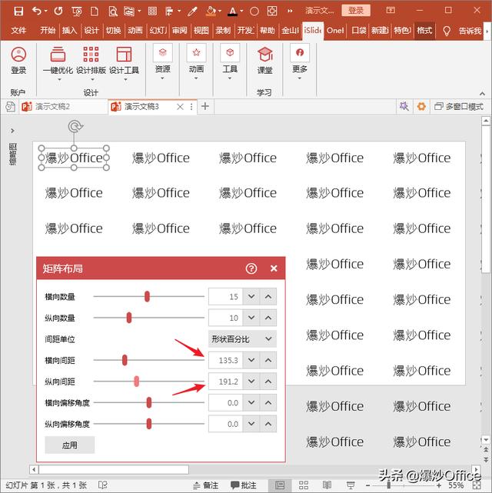Click the 横向数量 slider handle
Viewport: 492px width, 493px height.
pyautogui.click(x=147, y=296)
